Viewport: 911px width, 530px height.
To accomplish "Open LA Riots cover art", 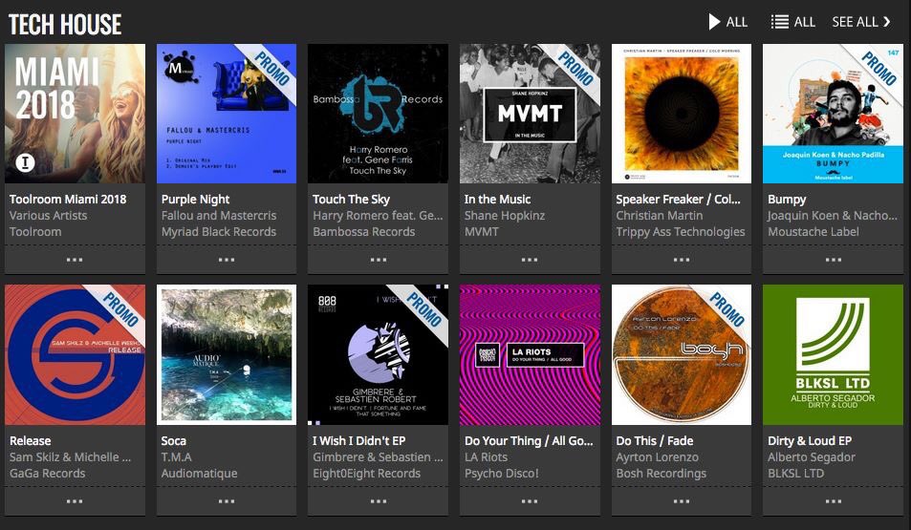I will pyautogui.click(x=530, y=354).
